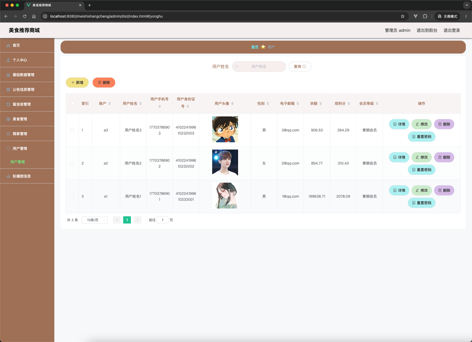Viewport: 472px width, 342px height.
Task: Expand the 个人中心 sidebar menu
Action: click(x=27, y=60)
